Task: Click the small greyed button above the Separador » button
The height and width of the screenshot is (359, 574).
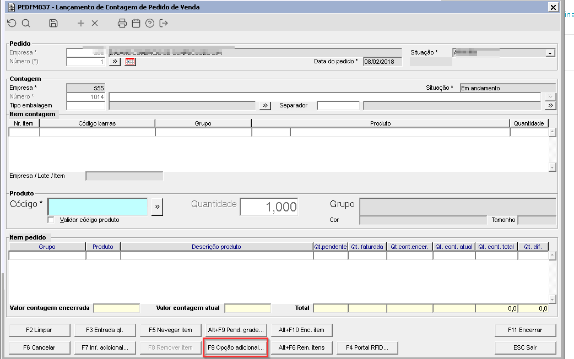Action: pos(550,96)
